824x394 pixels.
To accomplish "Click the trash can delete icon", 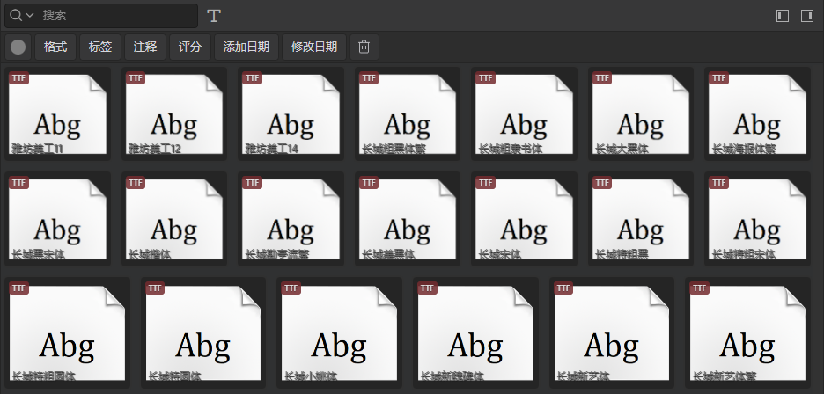I will click(x=364, y=47).
